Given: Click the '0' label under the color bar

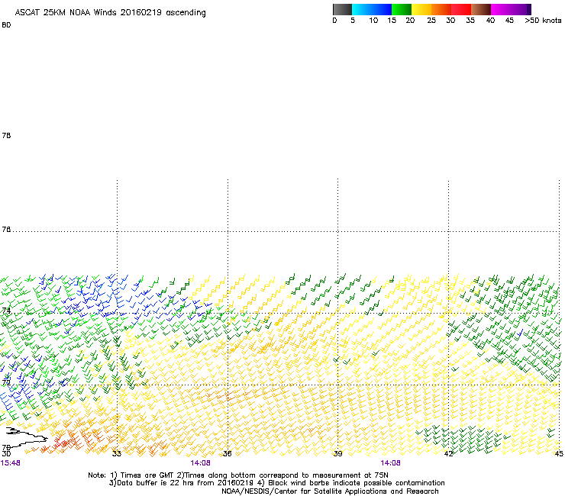Looking at the screenshot, I should (x=334, y=21).
